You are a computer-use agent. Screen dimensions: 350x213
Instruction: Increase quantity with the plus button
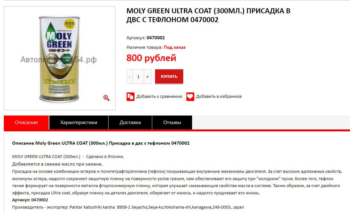[147, 77]
